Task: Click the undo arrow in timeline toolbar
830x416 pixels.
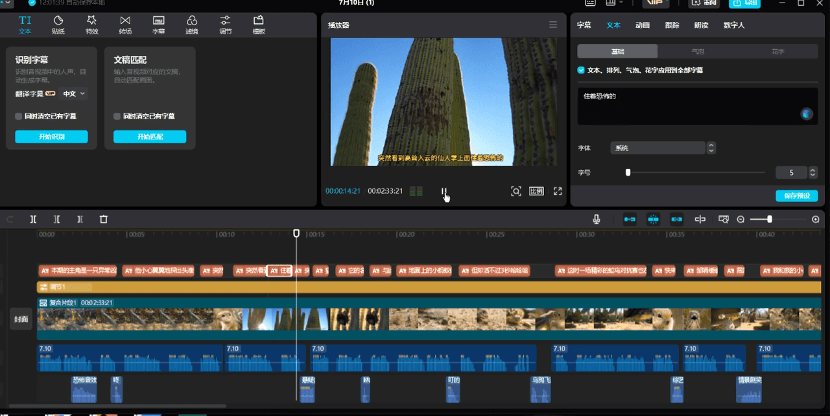Action: click(x=10, y=220)
